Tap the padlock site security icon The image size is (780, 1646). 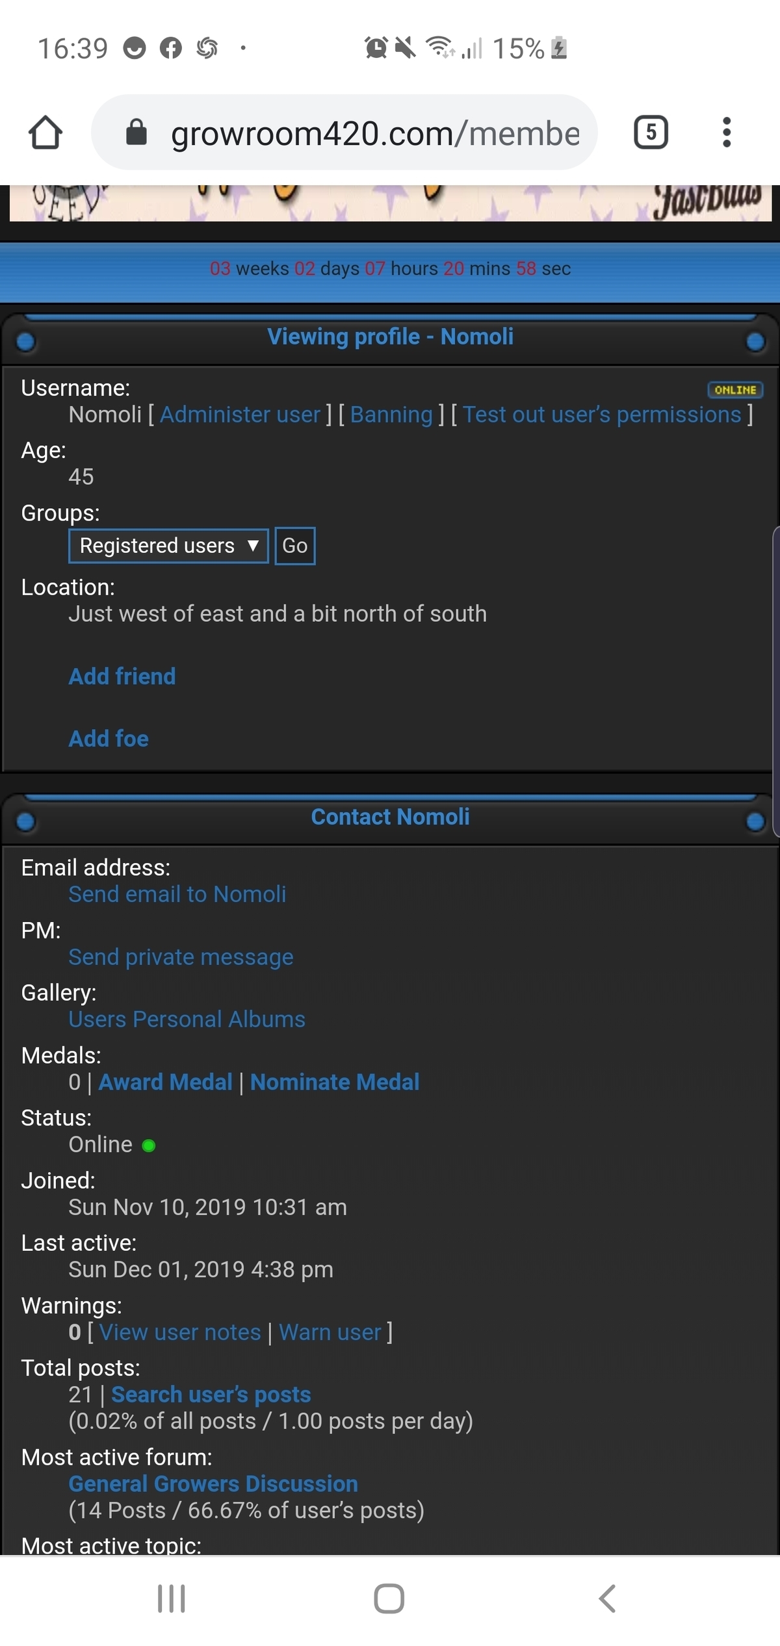point(136,133)
